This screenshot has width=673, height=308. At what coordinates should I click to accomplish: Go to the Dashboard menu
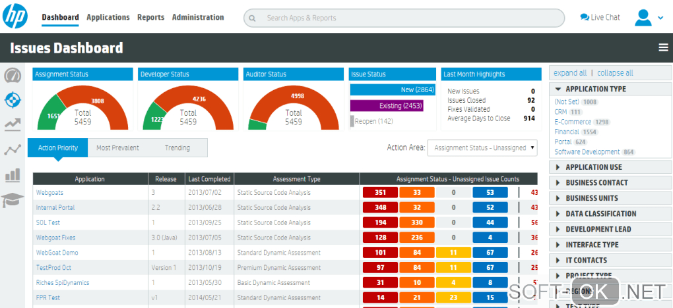(60, 17)
